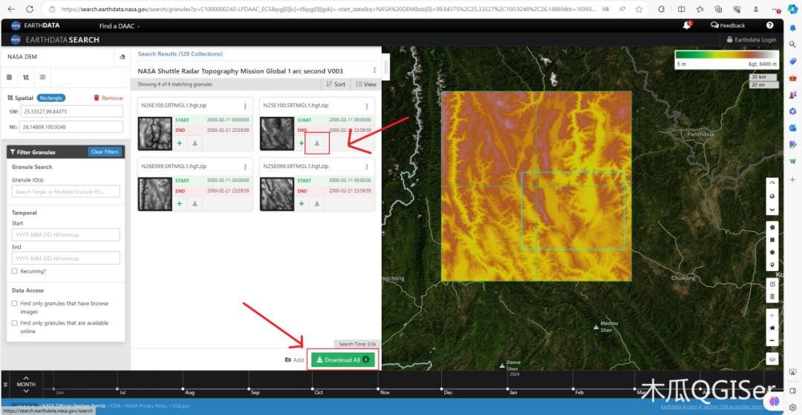Download the N25E100 granule
The width and height of the screenshot is (802, 415).
pyautogui.click(x=317, y=144)
